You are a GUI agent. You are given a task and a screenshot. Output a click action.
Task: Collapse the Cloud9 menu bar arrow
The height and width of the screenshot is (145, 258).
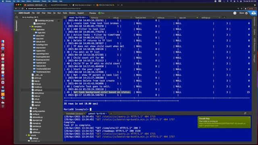pos(15,13)
